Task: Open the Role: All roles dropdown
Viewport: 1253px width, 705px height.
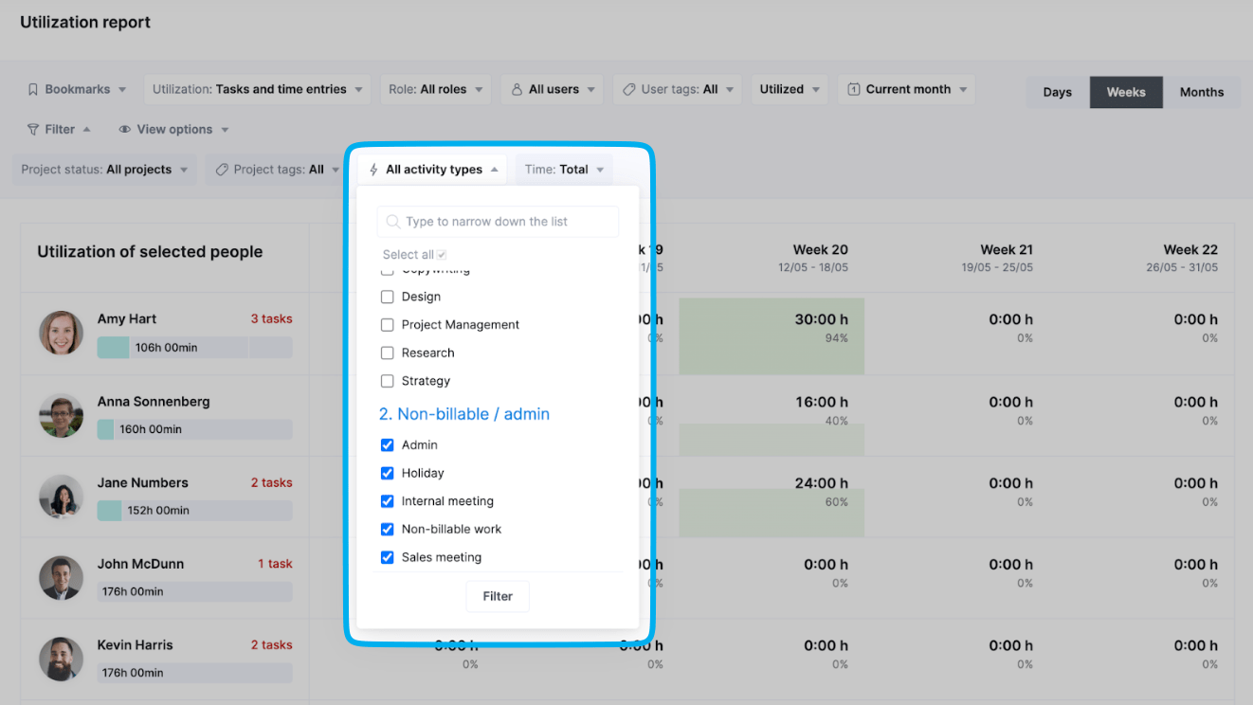Action: pos(435,89)
